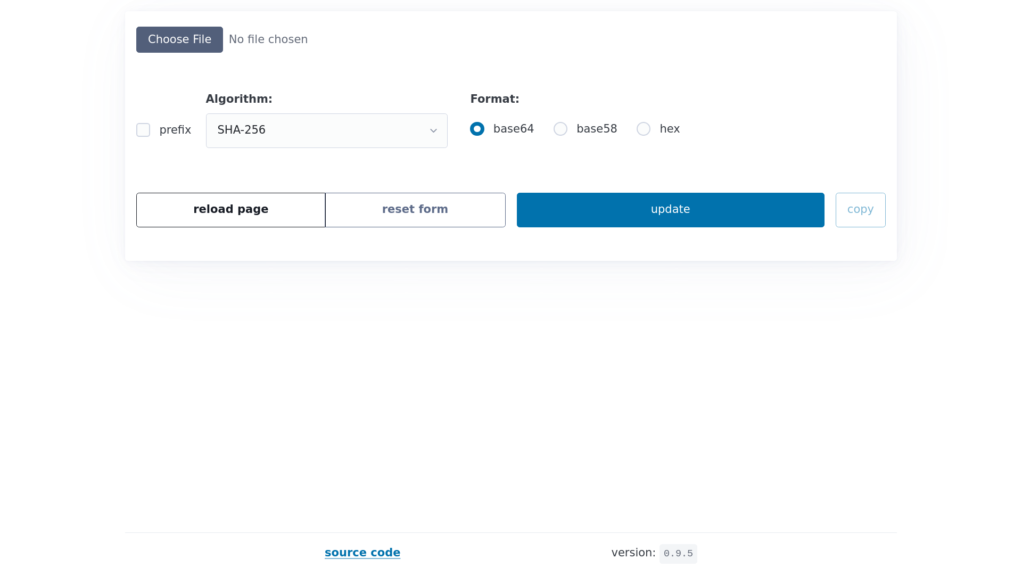Click the copy button

tap(860, 210)
